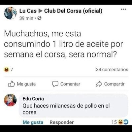Viewport: 132px width, 132px height.
Task: Open Edu Coria profile name
Action: 33,99
